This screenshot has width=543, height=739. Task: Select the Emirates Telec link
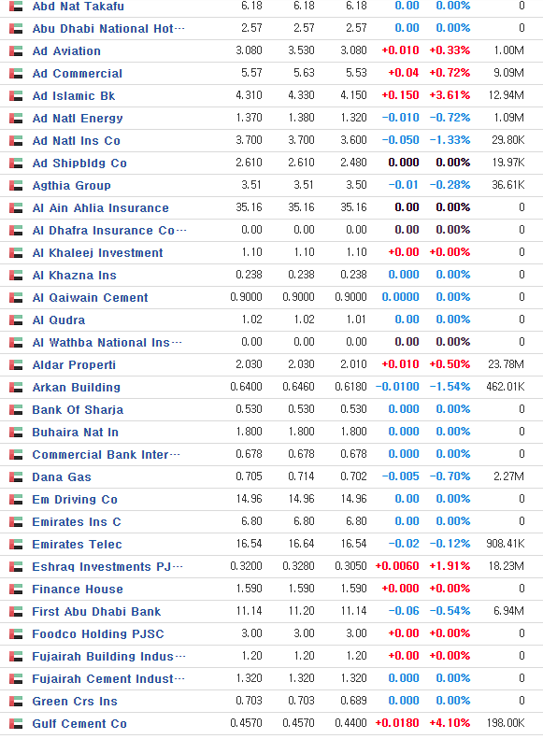click(78, 545)
